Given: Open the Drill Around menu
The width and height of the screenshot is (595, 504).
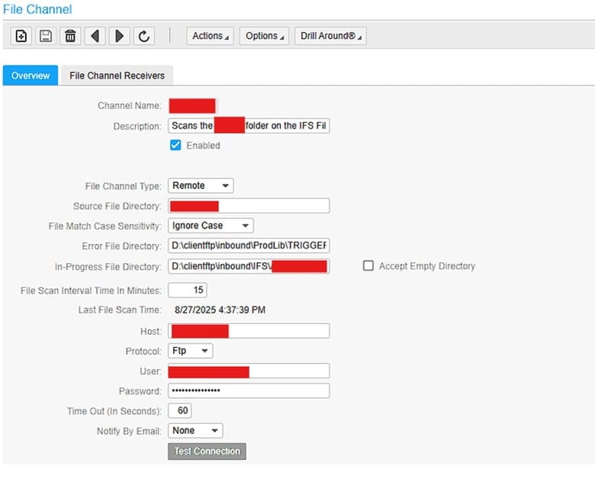Looking at the screenshot, I should point(330,36).
